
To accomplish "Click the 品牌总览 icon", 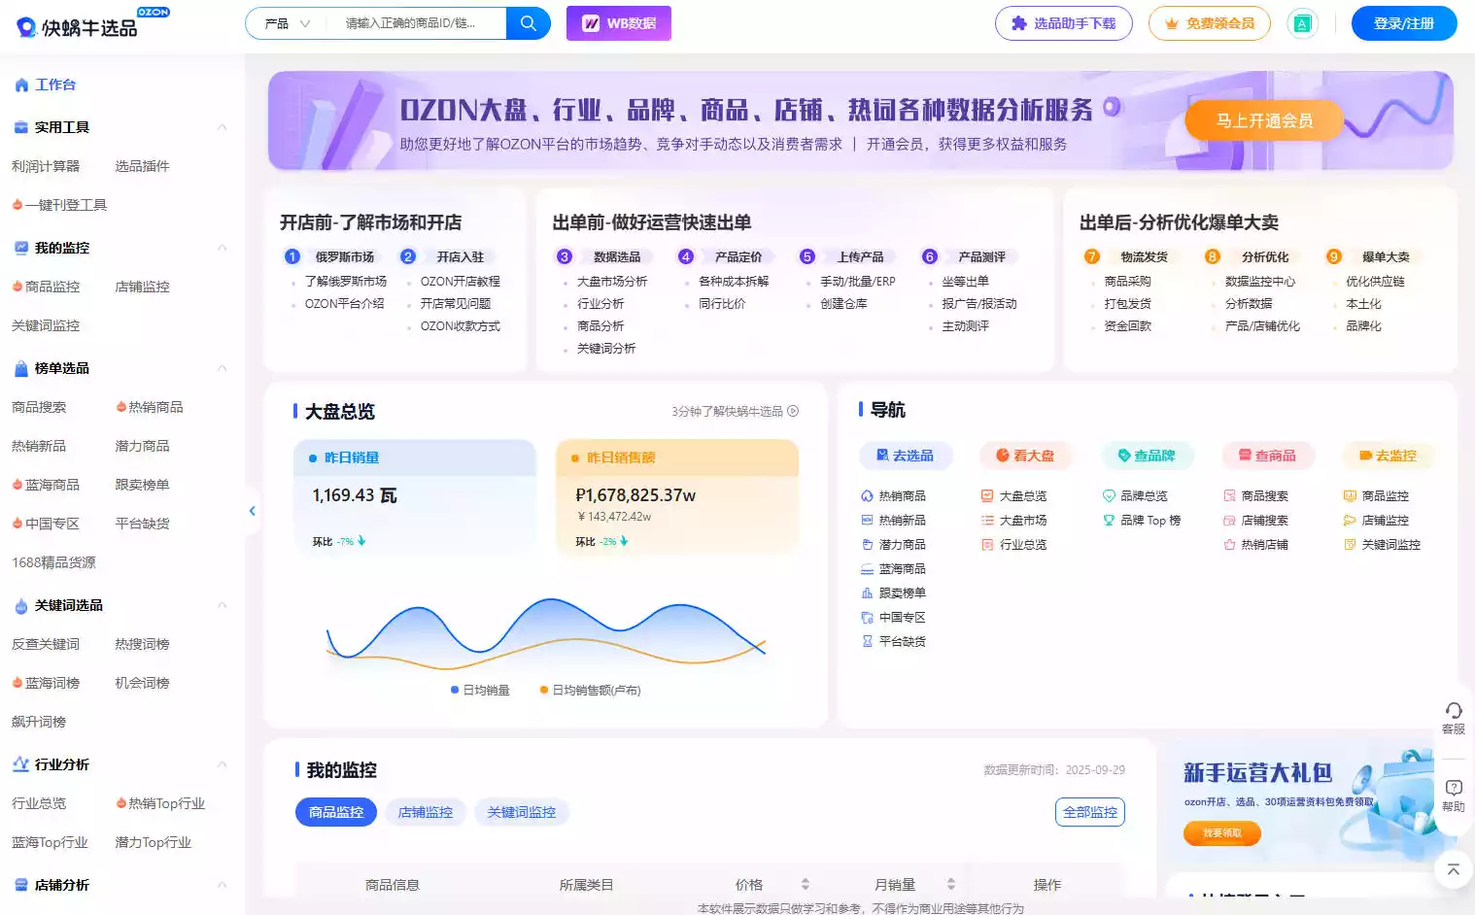I will (x=1109, y=495).
